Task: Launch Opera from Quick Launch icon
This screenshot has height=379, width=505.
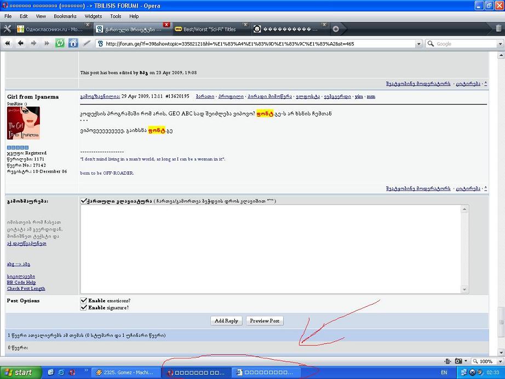Action: click(x=72, y=372)
